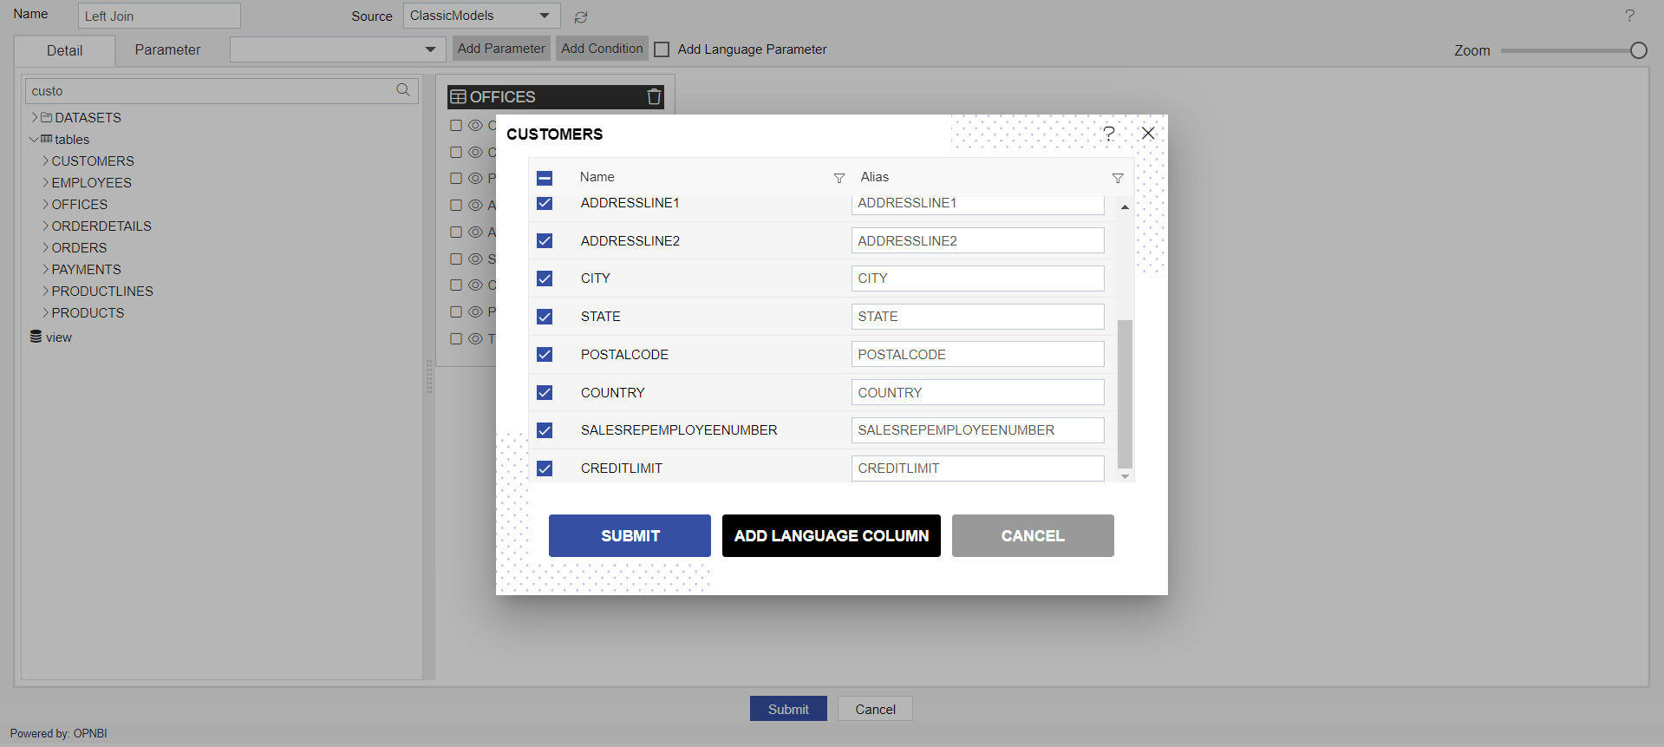Image resolution: width=1664 pixels, height=747 pixels.
Task: Delete the OFFICES table with trash icon
Action: (x=655, y=97)
